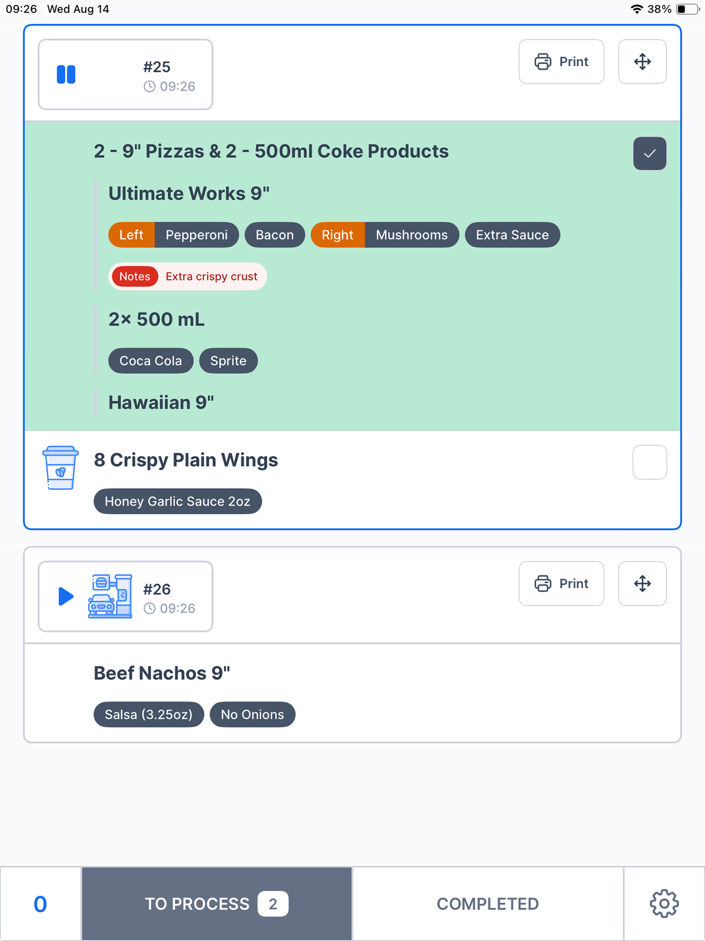
Task: Open settings with the gear icon
Action: pyautogui.click(x=664, y=903)
